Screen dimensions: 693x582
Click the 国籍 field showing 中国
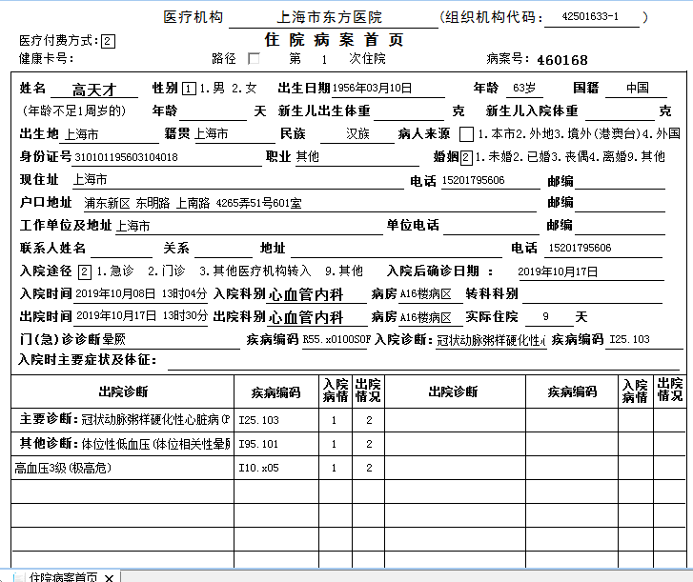click(x=636, y=89)
